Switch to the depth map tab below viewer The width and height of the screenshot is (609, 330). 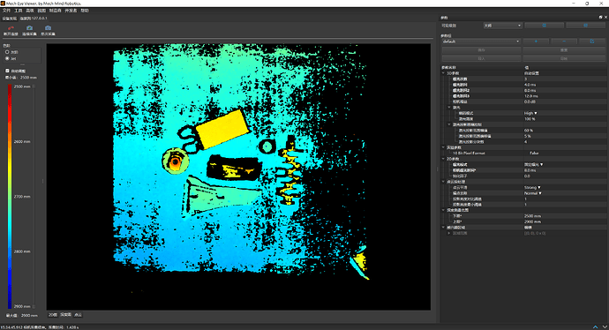pyautogui.click(x=65, y=315)
